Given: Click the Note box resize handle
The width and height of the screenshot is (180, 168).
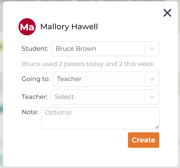Looking at the screenshot, I should pos(157,127).
